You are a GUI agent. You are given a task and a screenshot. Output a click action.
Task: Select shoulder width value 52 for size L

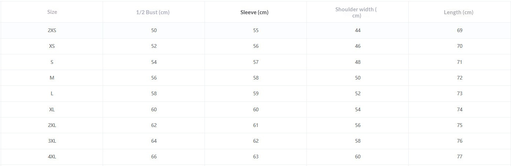tap(358, 93)
